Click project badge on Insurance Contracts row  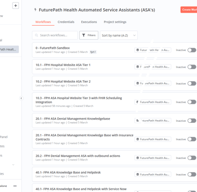153,139
